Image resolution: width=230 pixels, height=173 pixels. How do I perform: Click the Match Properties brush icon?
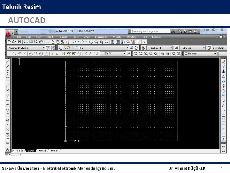pyautogui.click(x=63, y=42)
